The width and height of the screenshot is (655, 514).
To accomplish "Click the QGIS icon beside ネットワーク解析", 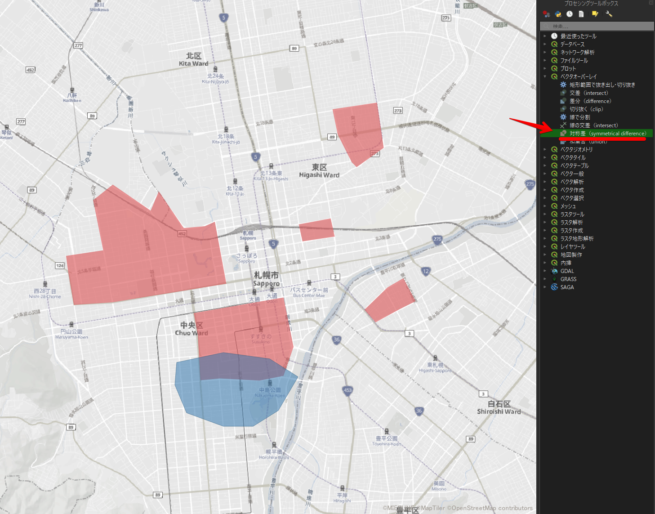I will pos(554,52).
